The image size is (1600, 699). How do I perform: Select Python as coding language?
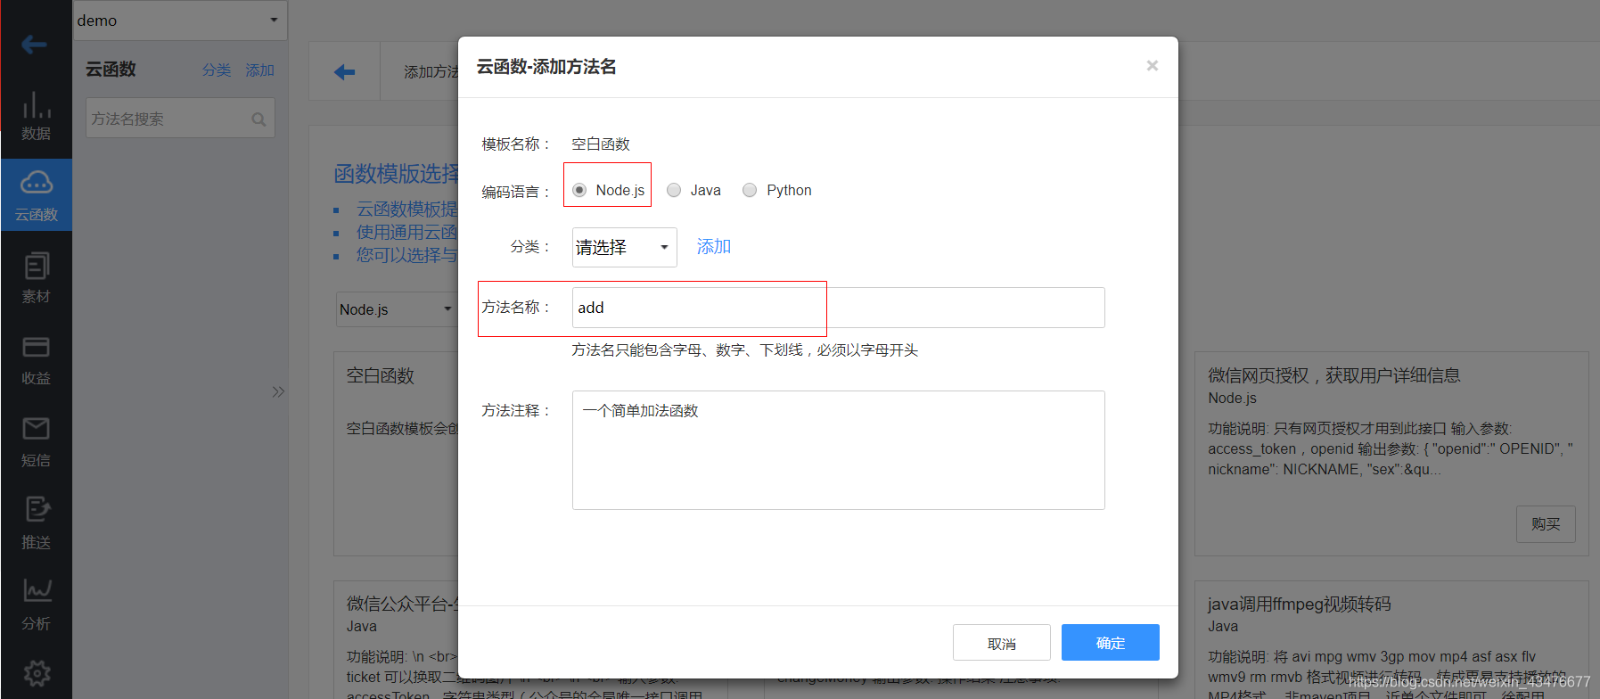(x=750, y=190)
